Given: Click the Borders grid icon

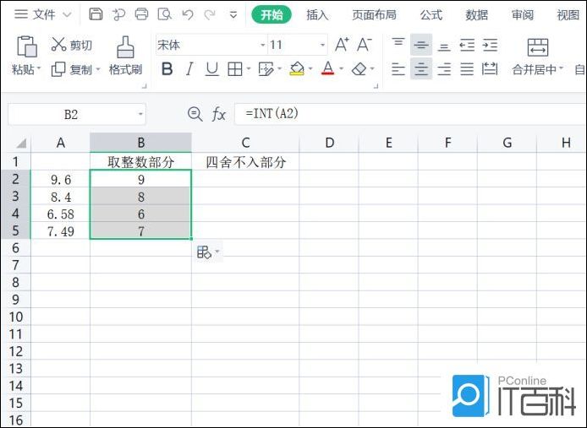Looking at the screenshot, I should (x=235, y=69).
